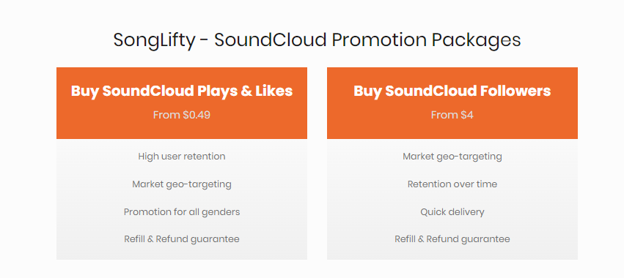The width and height of the screenshot is (624, 278).
Task: Click Market geo-targeting under Plays & Likes
Action: [182, 184]
